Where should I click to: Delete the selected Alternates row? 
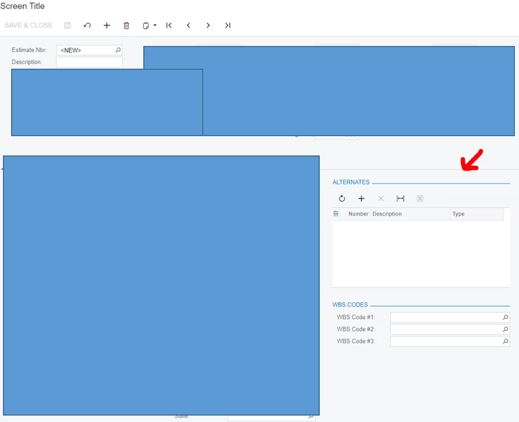pyautogui.click(x=381, y=198)
